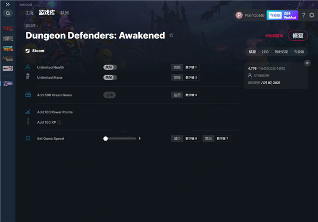Click the STINGERR author name
The image size is (318, 222).
(261, 76)
